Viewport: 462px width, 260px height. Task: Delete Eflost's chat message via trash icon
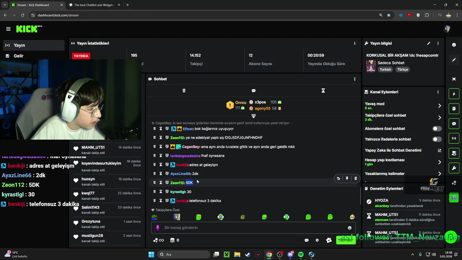(x=154, y=129)
